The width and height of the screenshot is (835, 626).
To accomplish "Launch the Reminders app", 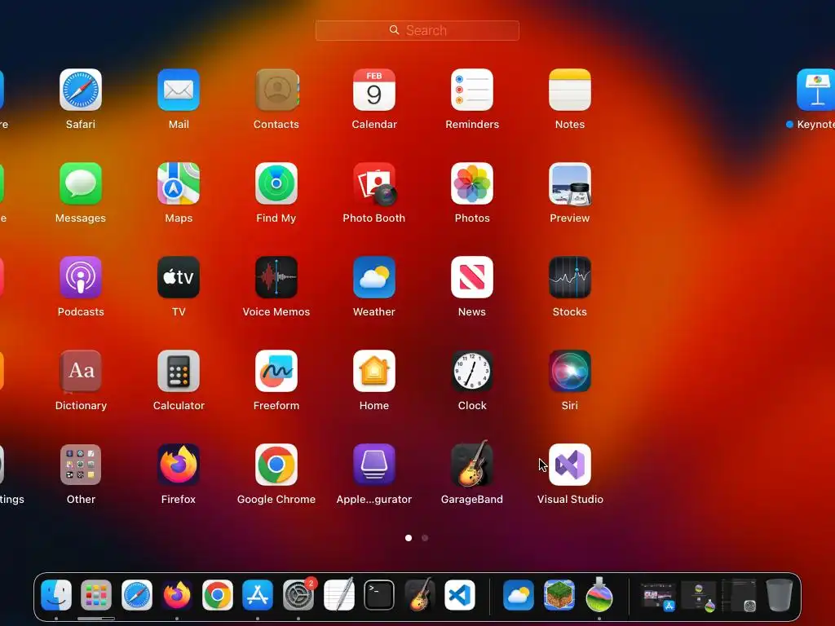I will 472,90.
